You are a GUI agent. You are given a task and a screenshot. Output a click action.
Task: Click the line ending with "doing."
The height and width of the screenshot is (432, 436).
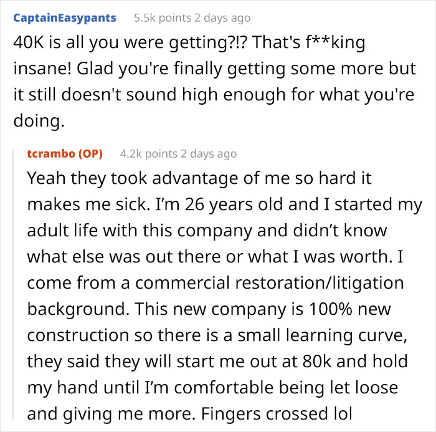(39, 122)
